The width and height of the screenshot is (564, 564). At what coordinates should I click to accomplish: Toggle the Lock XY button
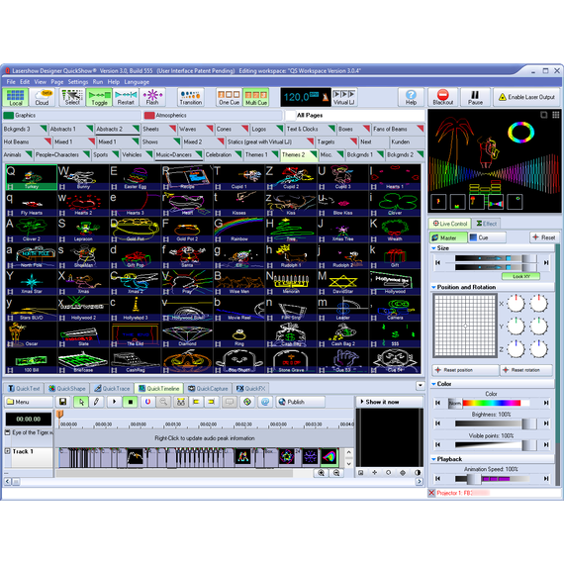tap(520, 276)
